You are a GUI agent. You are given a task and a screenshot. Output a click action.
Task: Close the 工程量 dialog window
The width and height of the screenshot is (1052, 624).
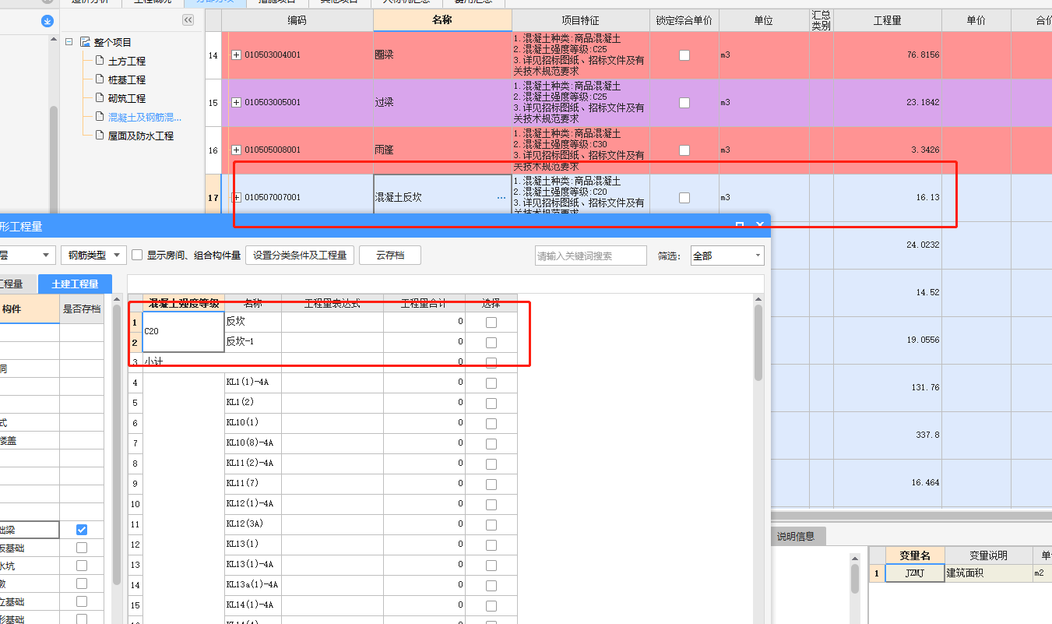point(760,225)
